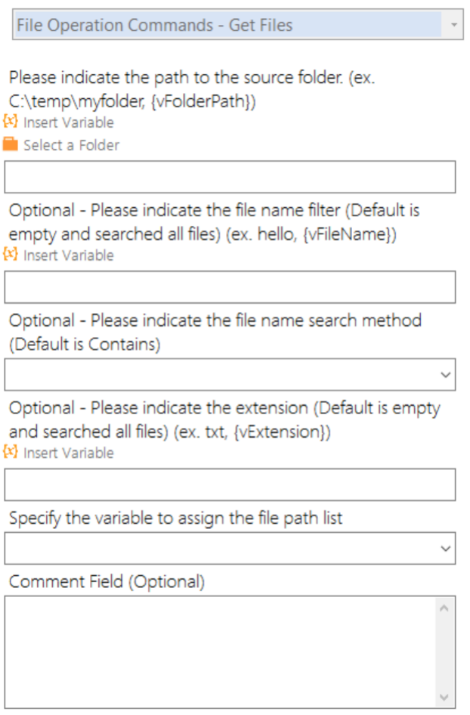Viewport: 470px width, 715px height.
Task: Click the curly-brace variable icon under source folder label
Action: 10,122
